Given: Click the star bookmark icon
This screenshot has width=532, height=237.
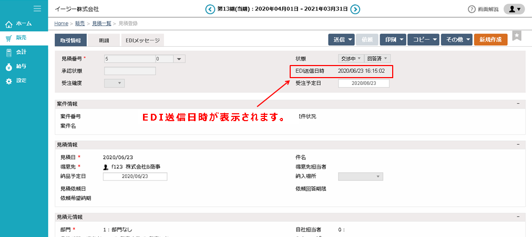Looking at the screenshot, I should pyautogui.click(x=517, y=35).
